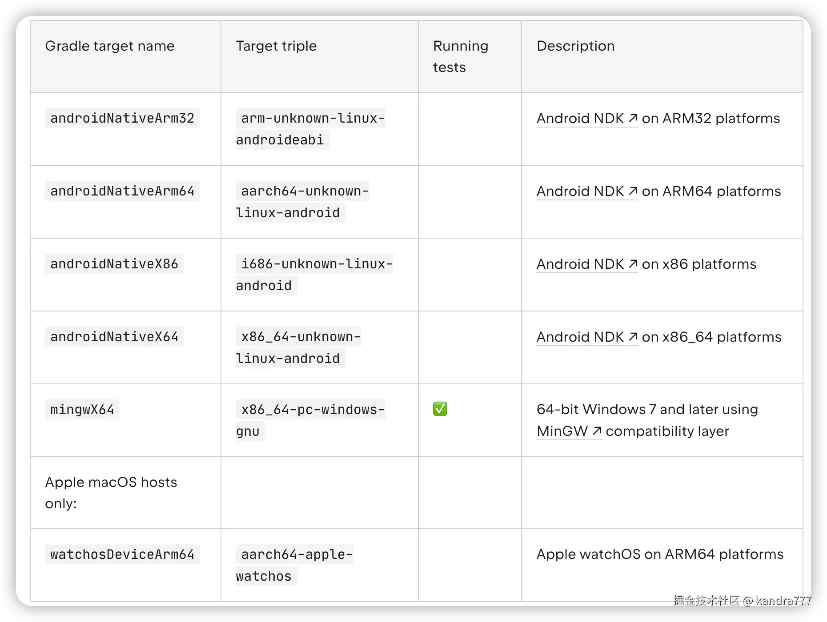Click the arm-unknown-linux-androideabi target triple
827x622 pixels.
pos(310,129)
